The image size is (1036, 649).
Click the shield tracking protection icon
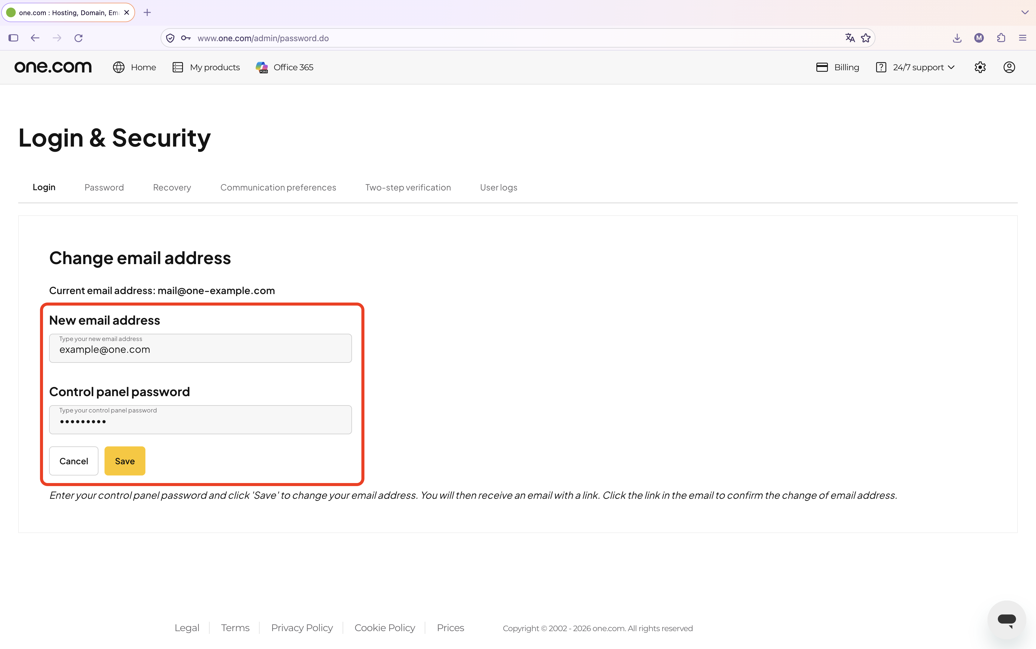(170, 38)
